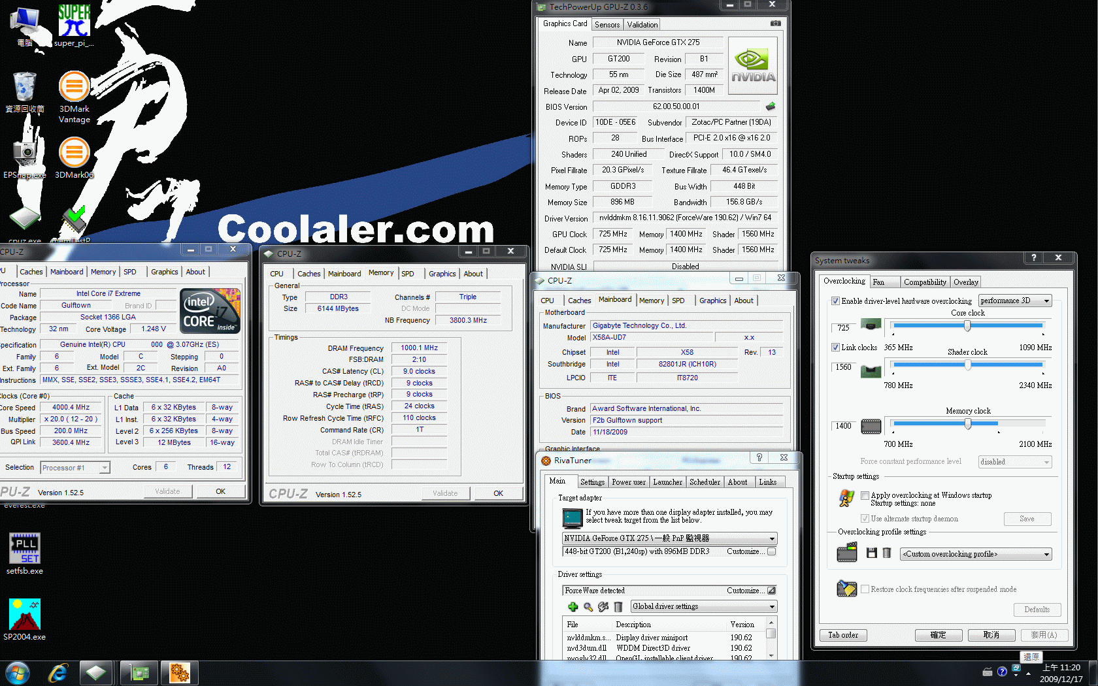Adjust the Memory clock slider handle
Screen dimensions: 1098x686
[x=968, y=423]
